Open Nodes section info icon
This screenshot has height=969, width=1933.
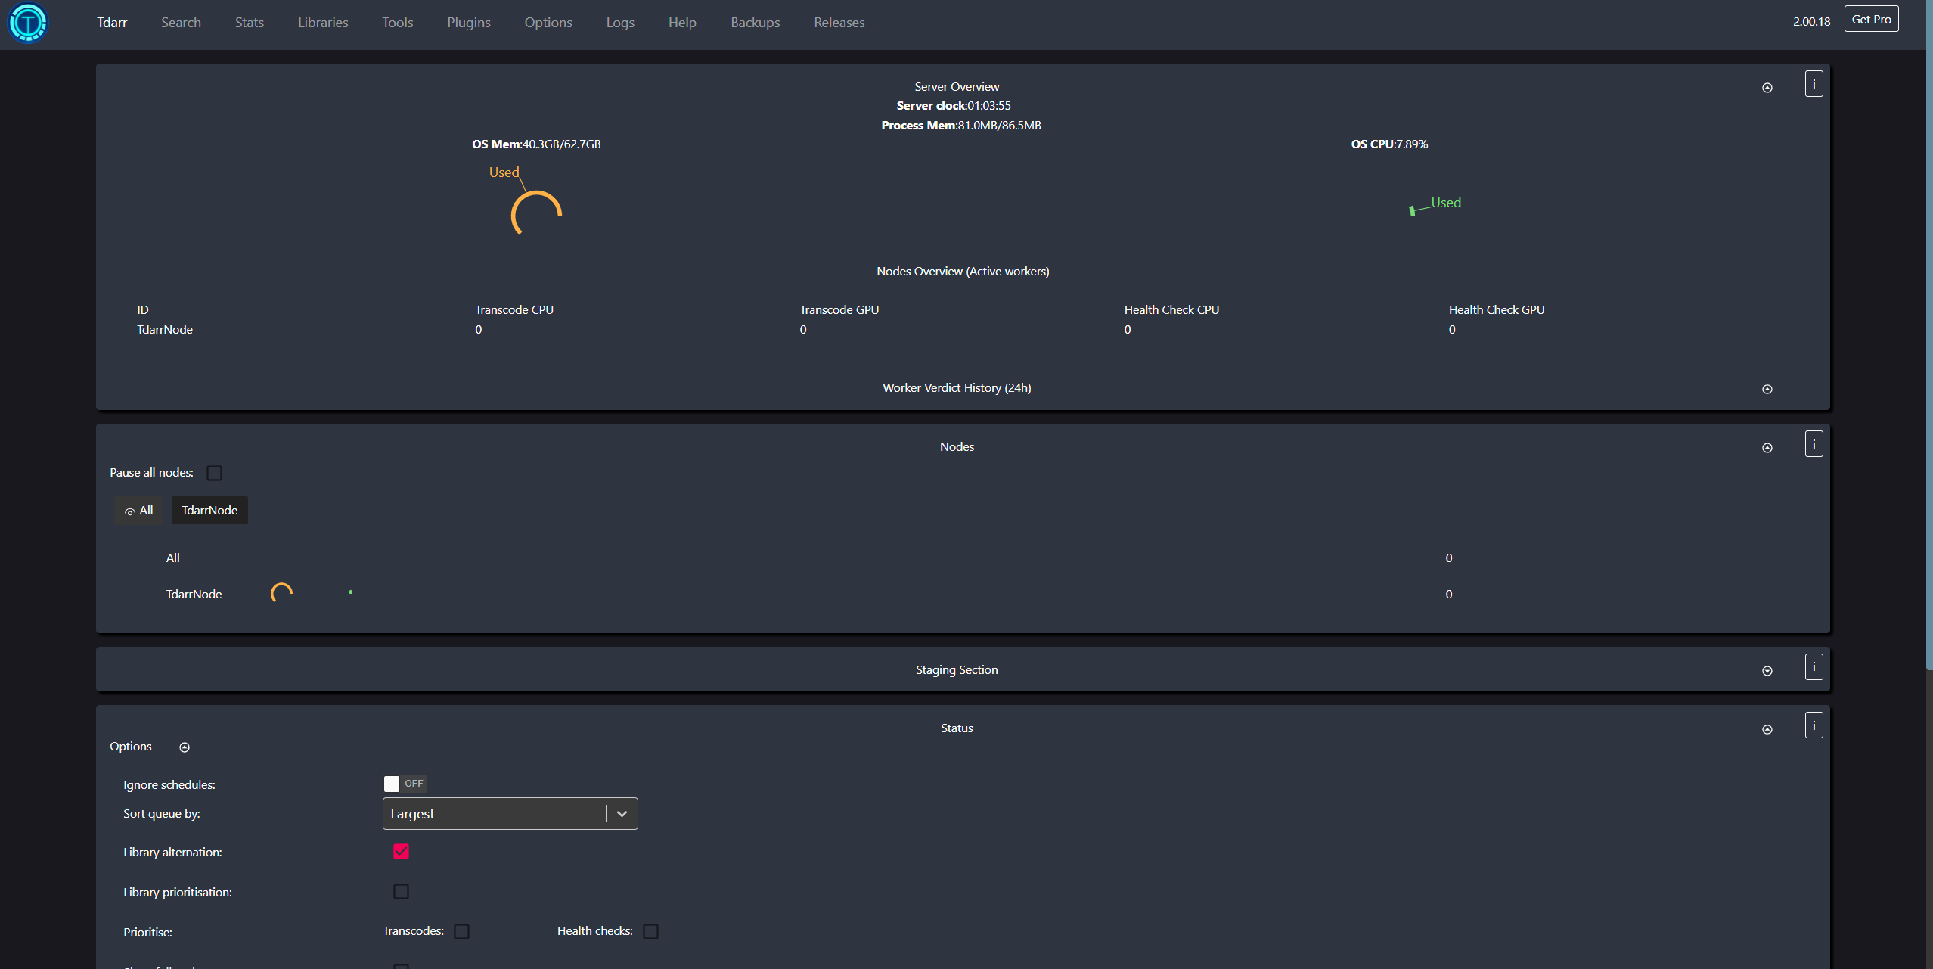(x=1814, y=444)
